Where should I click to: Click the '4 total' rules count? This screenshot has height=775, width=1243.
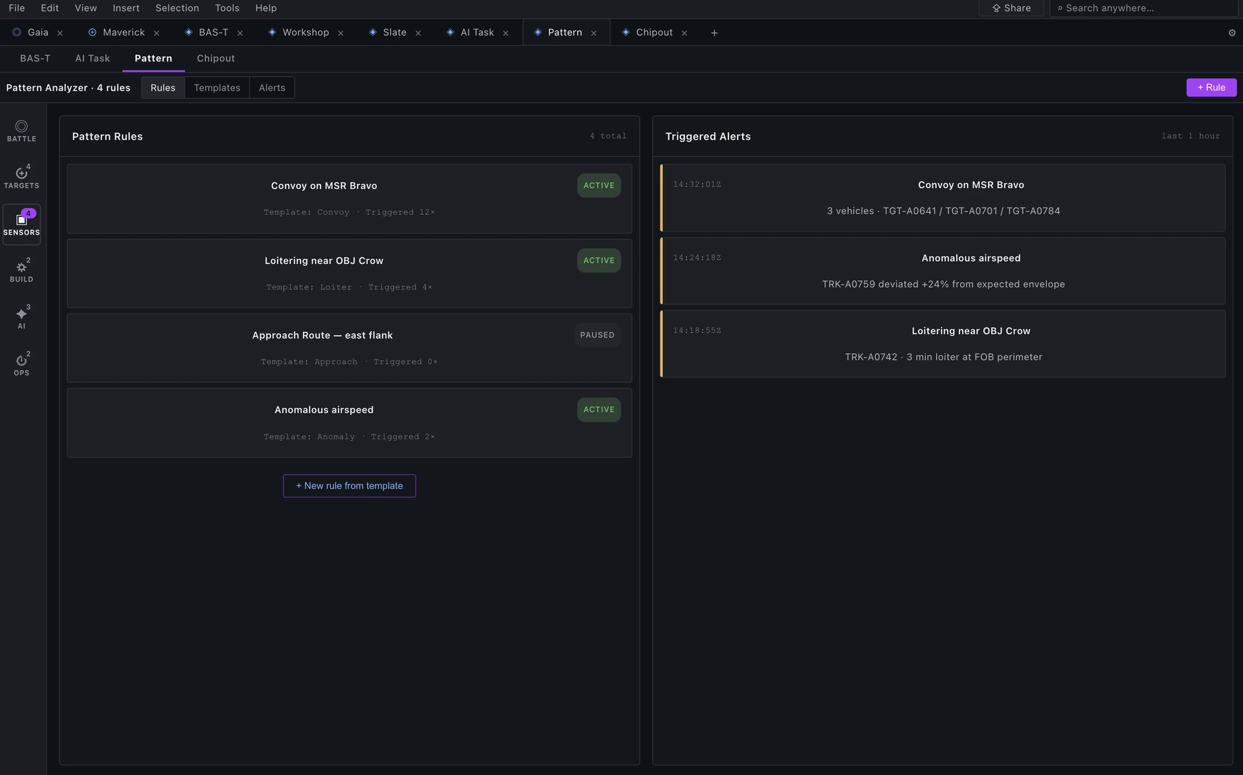coord(608,136)
